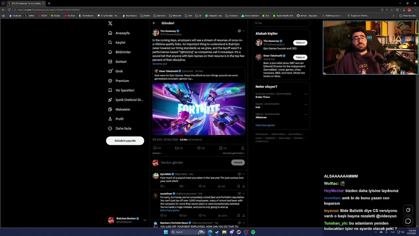This screenshot has height=236, width=419.
Task: Open Profil page
Action: (x=116, y=119)
